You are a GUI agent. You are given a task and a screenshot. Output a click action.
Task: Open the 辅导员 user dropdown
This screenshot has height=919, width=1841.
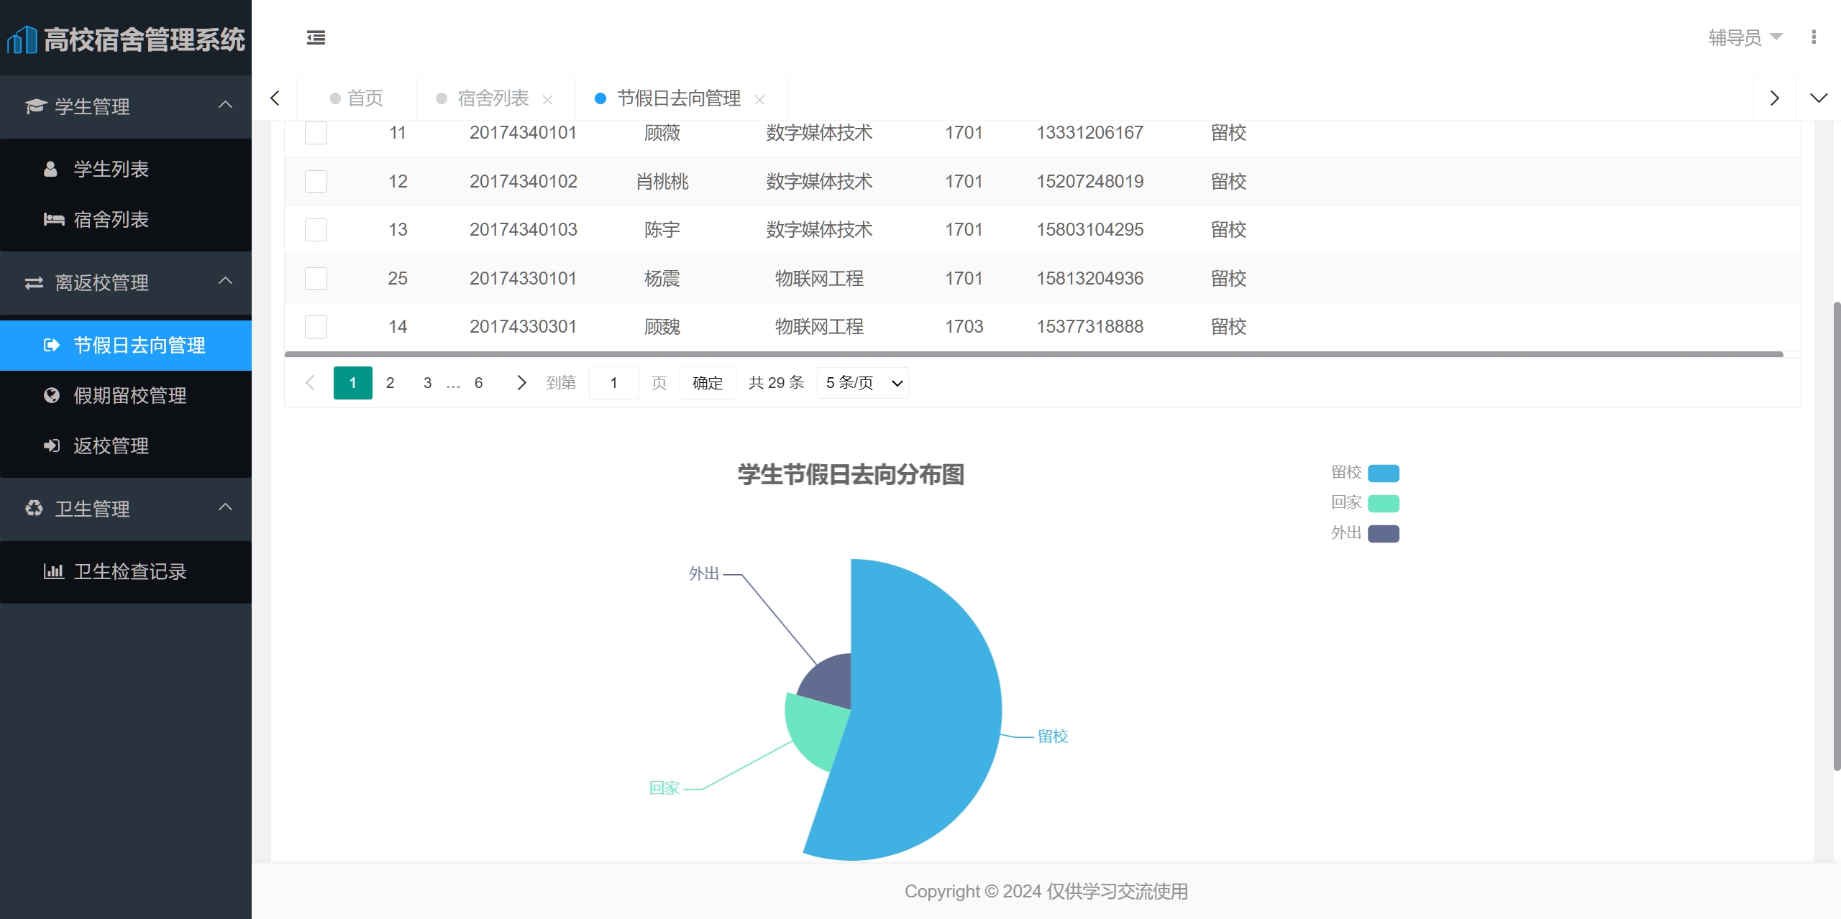(1745, 37)
